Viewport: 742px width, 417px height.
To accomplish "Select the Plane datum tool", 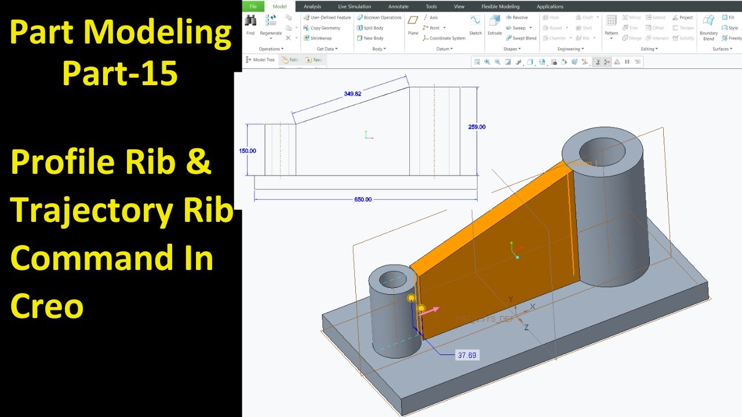I will point(413,24).
